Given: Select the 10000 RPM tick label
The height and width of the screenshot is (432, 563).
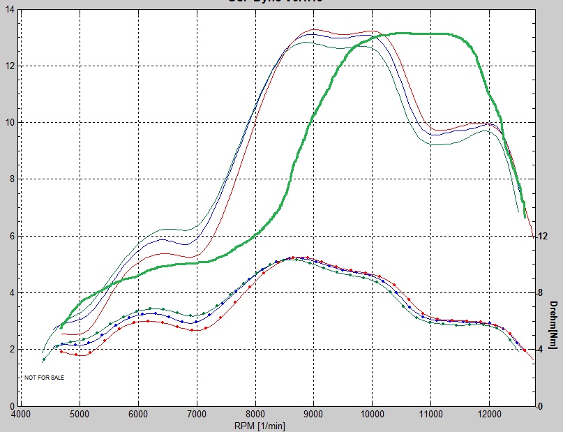Looking at the screenshot, I should tap(372, 413).
